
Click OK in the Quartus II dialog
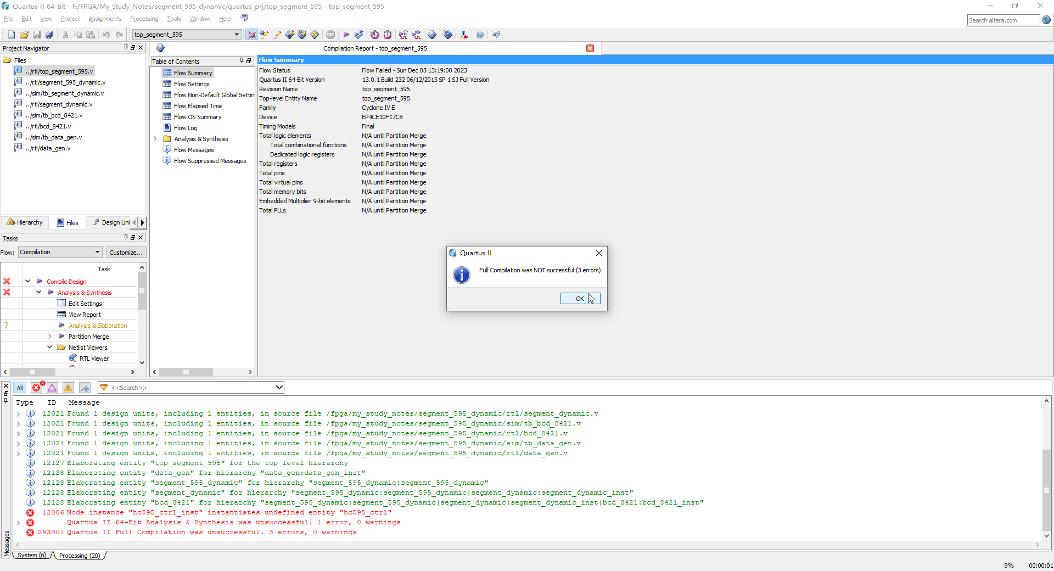[x=580, y=299]
